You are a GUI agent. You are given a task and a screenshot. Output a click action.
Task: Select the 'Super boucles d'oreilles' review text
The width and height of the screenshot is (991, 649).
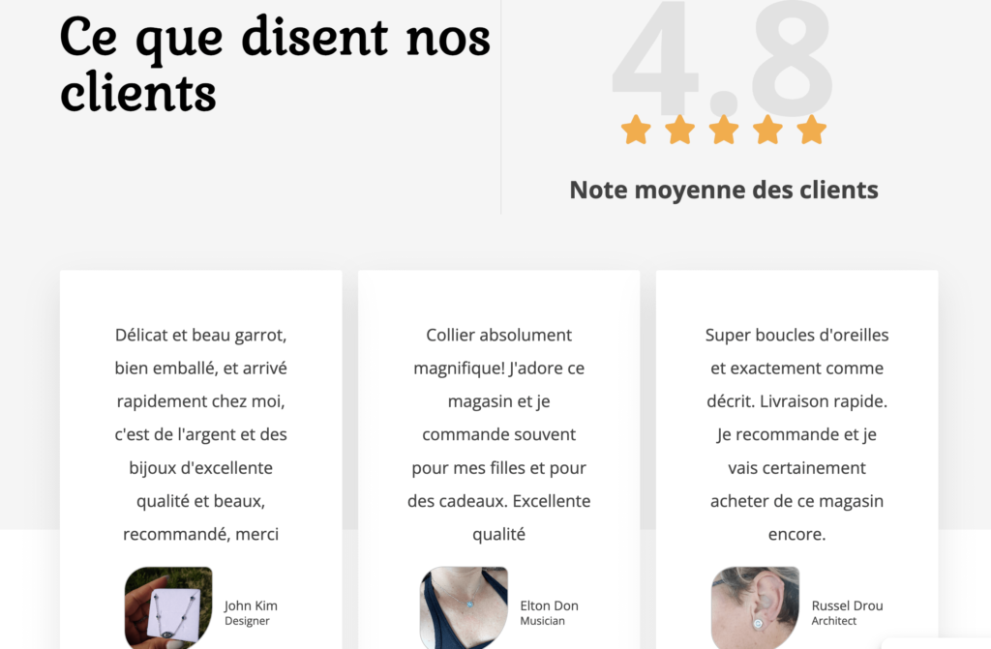(x=797, y=434)
